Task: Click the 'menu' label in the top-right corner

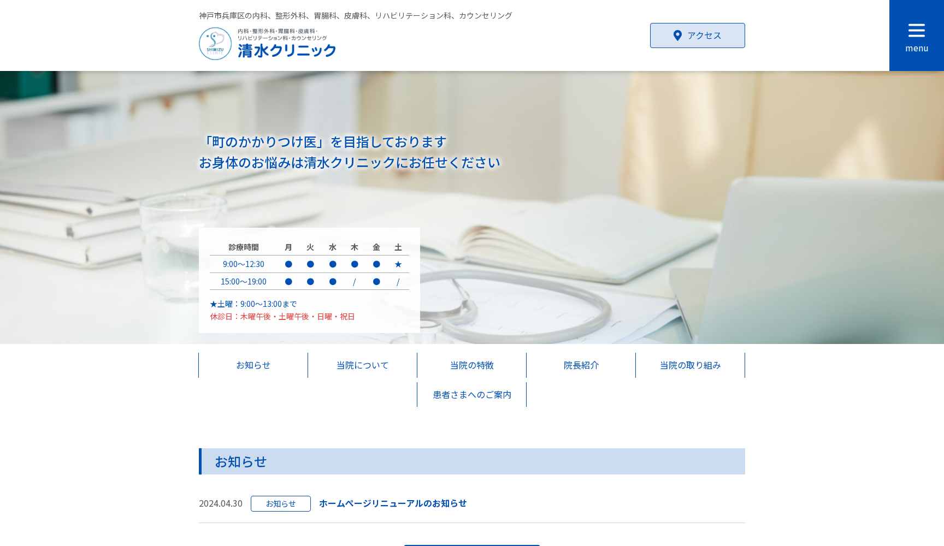Action: tap(916, 48)
